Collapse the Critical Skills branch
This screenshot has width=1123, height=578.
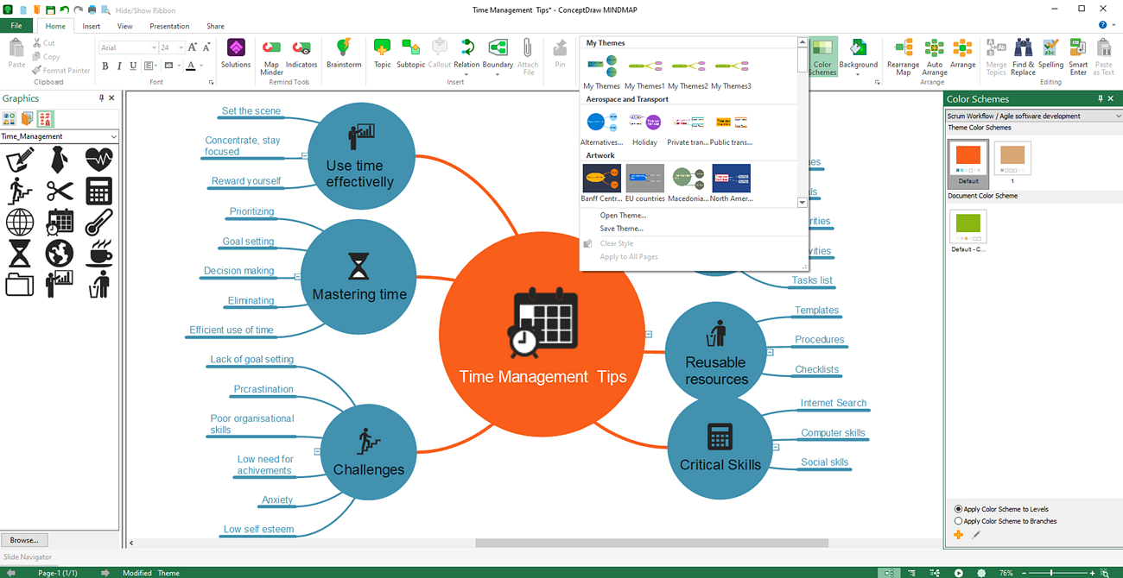[x=777, y=447]
